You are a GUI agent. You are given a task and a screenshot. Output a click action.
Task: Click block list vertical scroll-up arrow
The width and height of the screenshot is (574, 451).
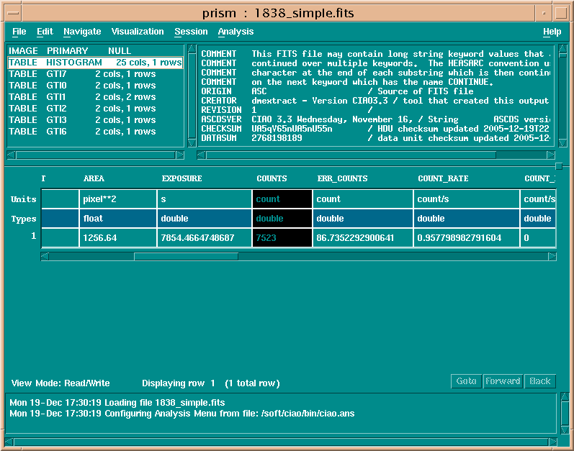(x=192, y=49)
